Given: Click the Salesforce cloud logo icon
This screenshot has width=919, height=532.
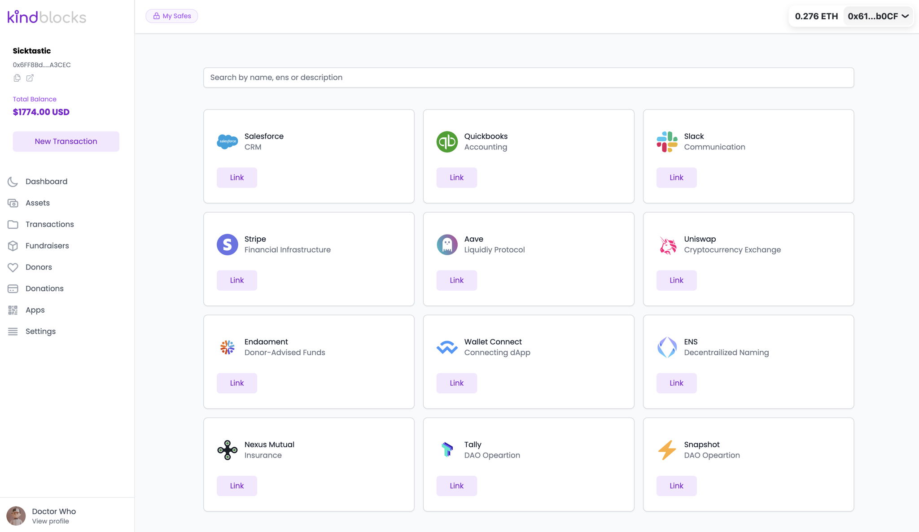Looking at the screenshot, I should (228, 142).
